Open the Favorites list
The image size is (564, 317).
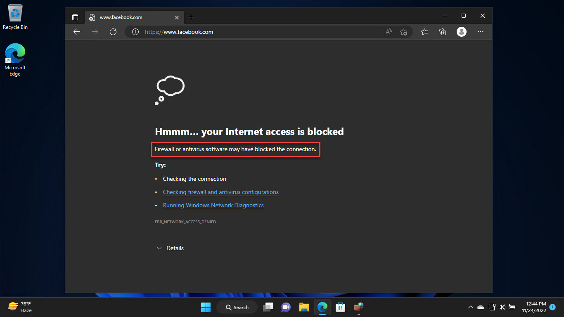[424, 32]
